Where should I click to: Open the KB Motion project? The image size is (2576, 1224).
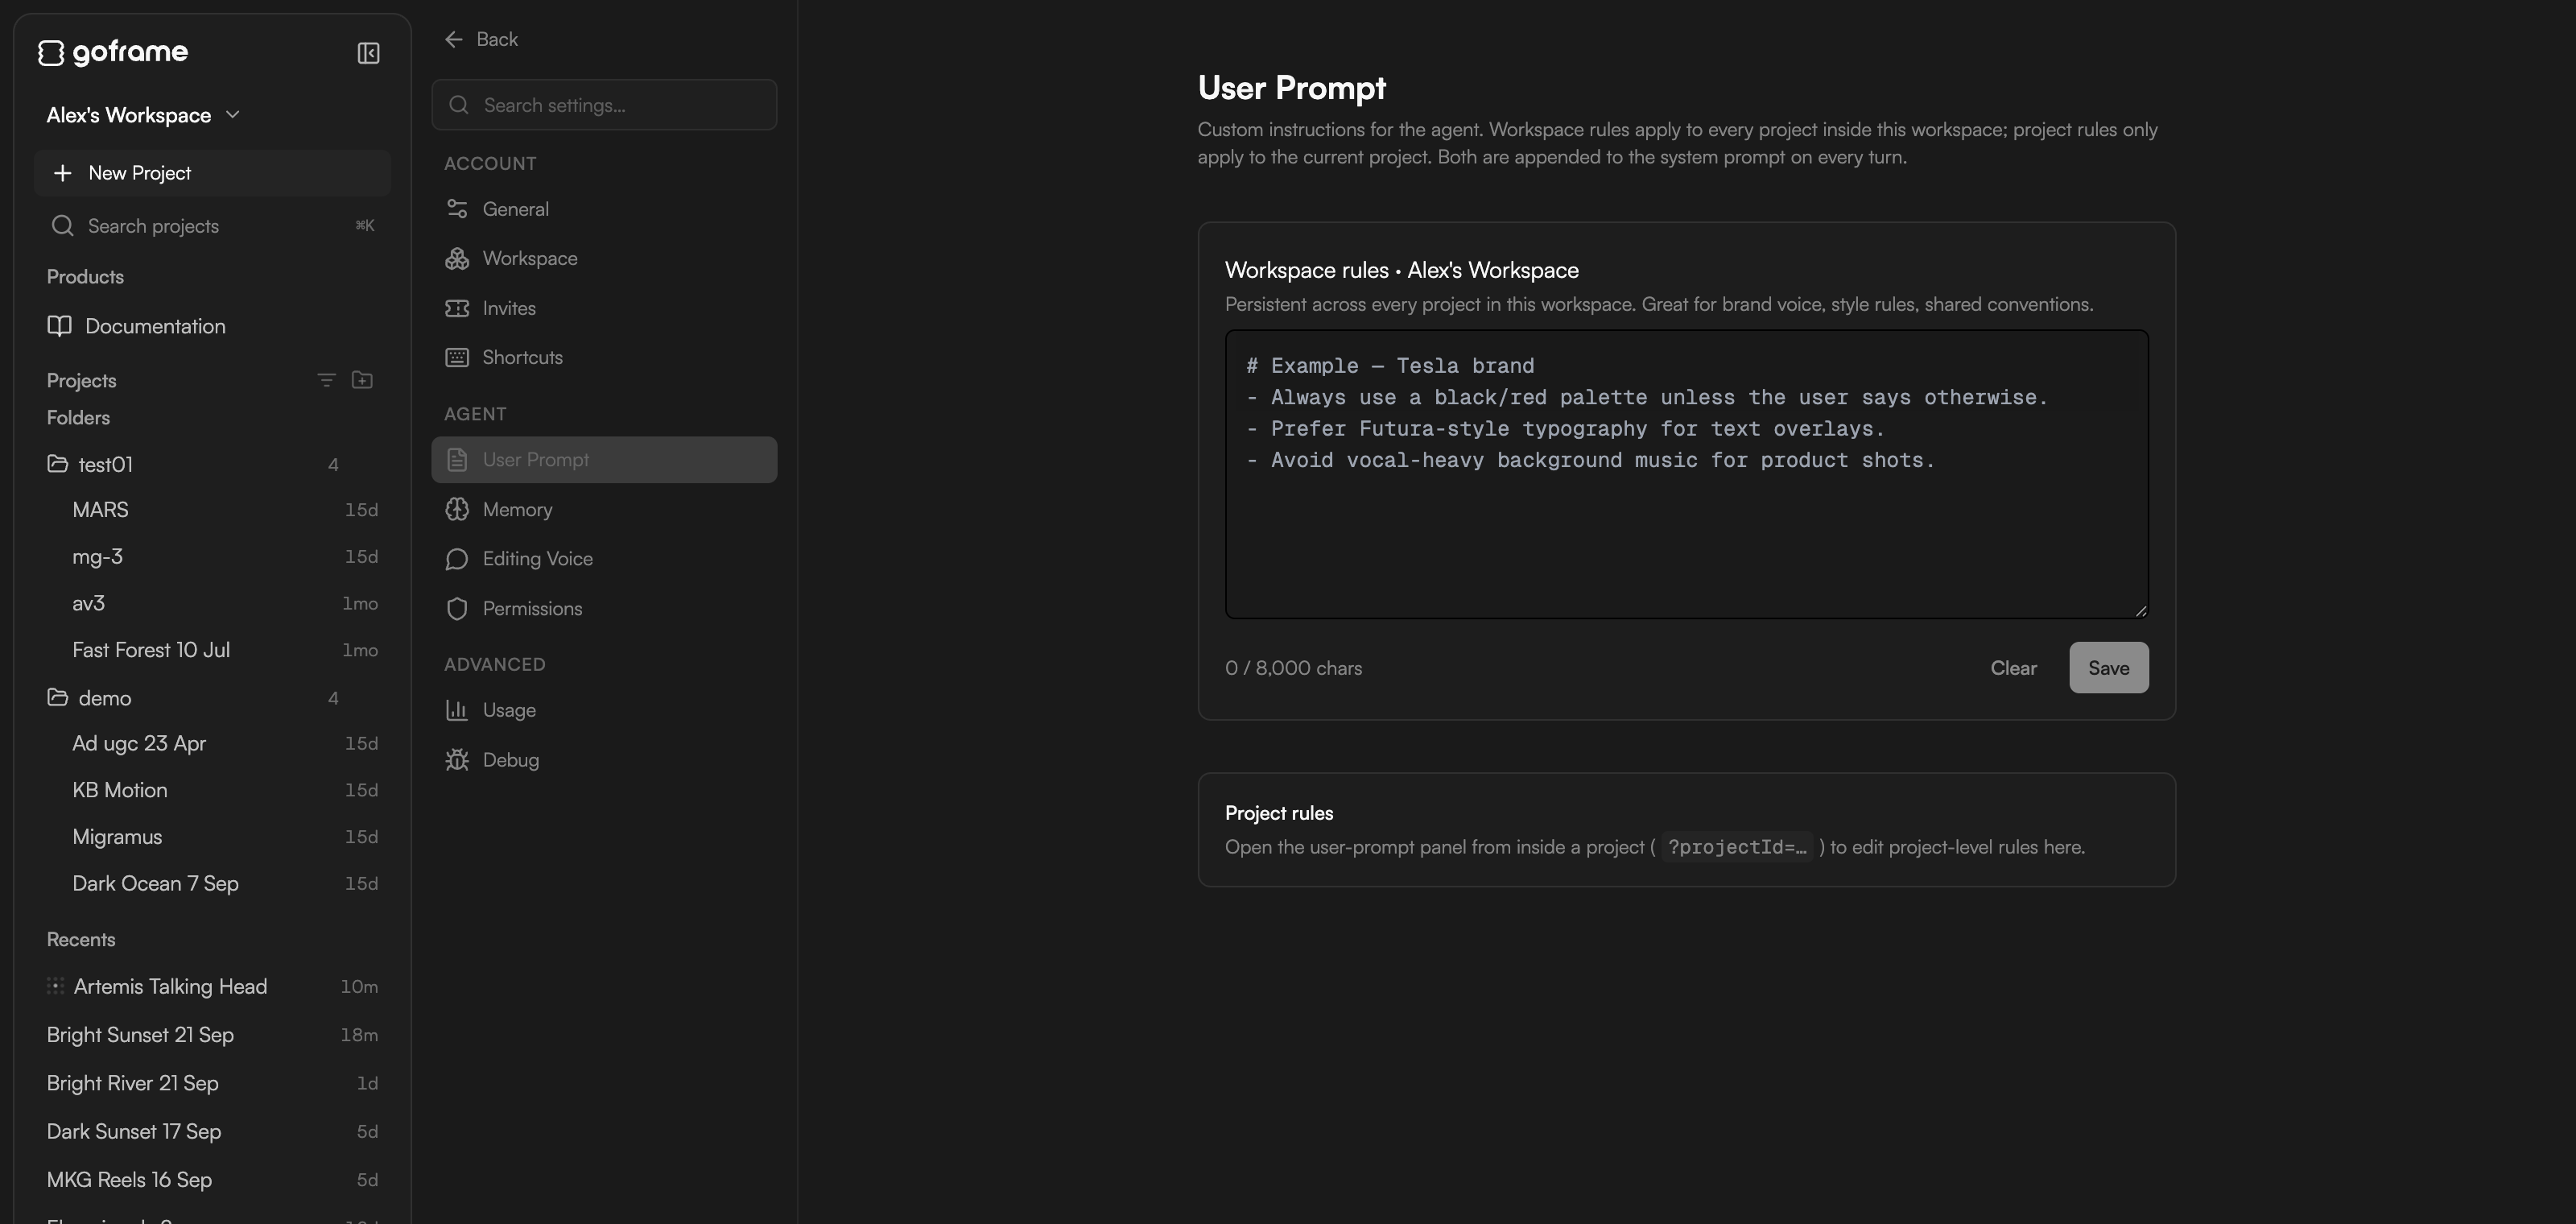click(x=212, y=790)
